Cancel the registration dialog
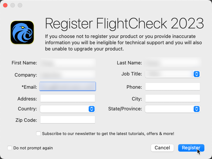The width and height of the screenshot is (212, 159). (162, 148)
